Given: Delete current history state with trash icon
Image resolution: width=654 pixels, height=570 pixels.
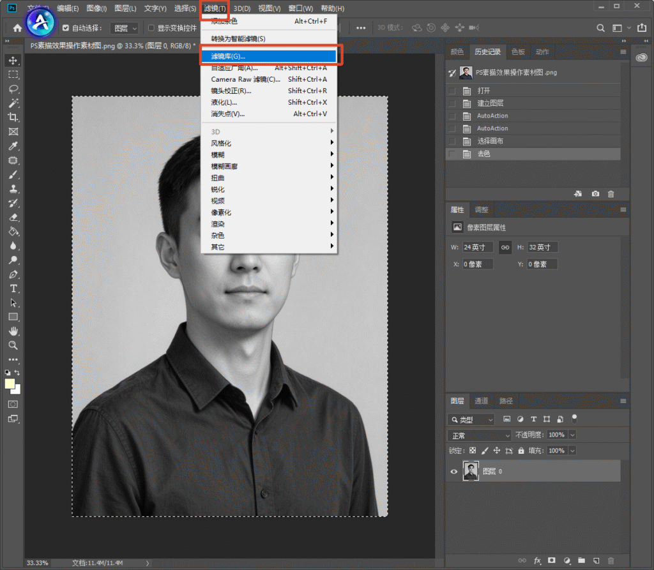Looking at the screenshot, I should click(x=611, y=194).
